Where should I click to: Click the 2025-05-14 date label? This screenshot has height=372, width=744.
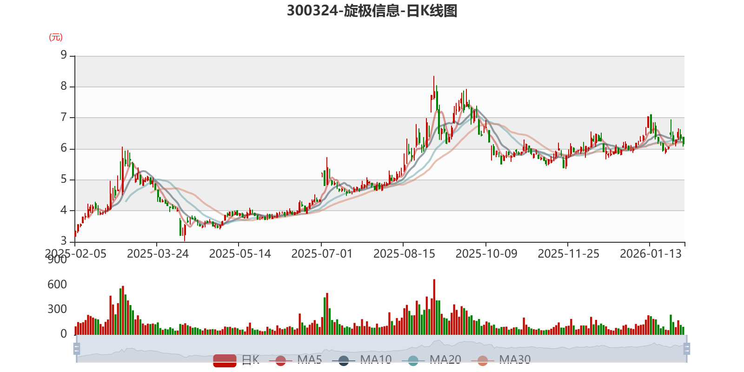point(240,254)
